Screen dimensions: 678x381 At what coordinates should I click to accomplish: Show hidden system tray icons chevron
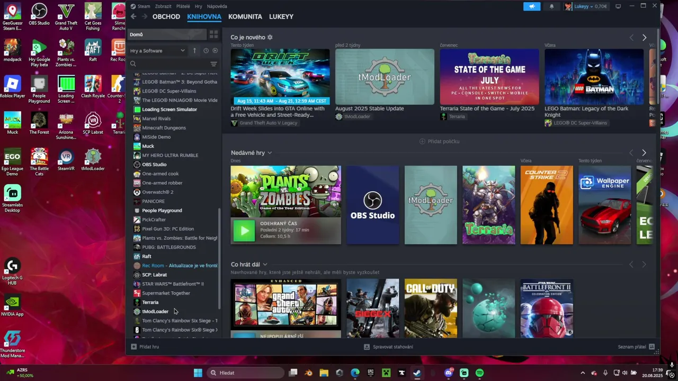[x=583, y=373]
